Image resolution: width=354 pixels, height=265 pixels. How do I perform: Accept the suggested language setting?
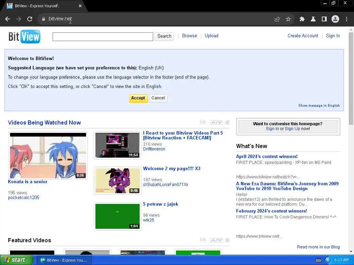(138, 98)
